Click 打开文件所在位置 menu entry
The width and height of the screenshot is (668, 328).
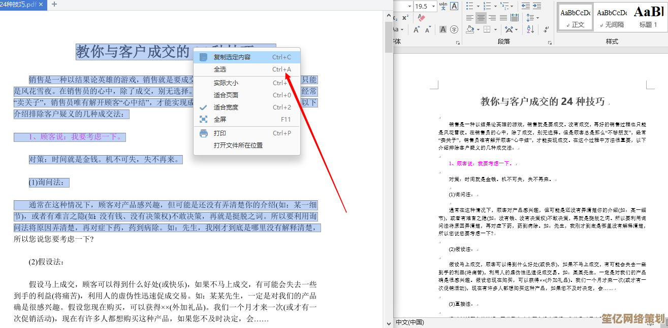click(238, 145)
